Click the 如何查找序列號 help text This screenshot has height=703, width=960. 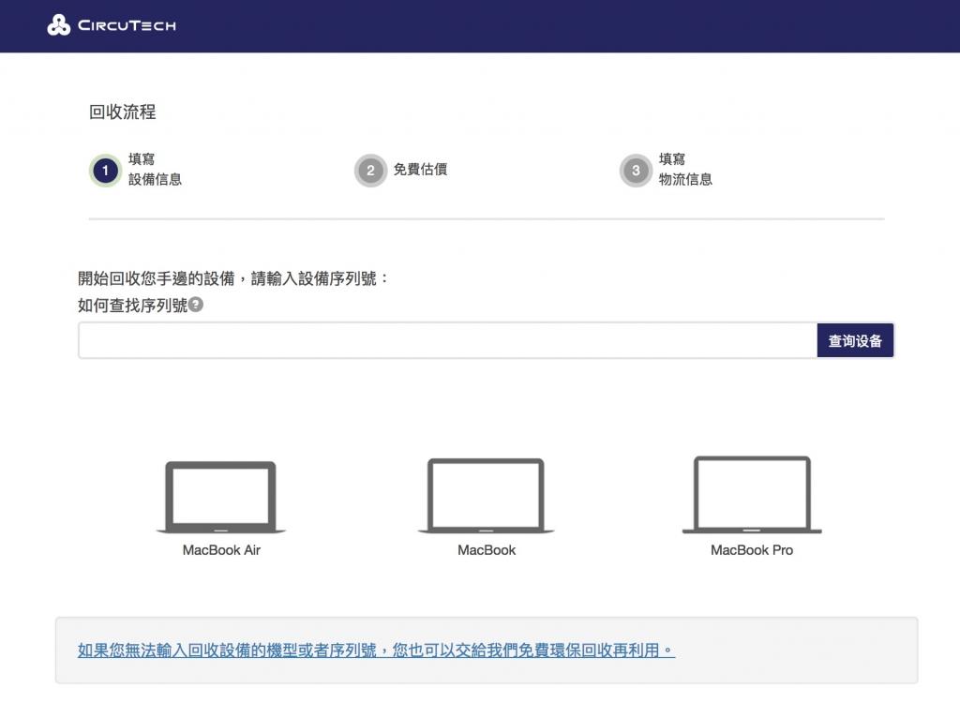[x=132, y=305]
